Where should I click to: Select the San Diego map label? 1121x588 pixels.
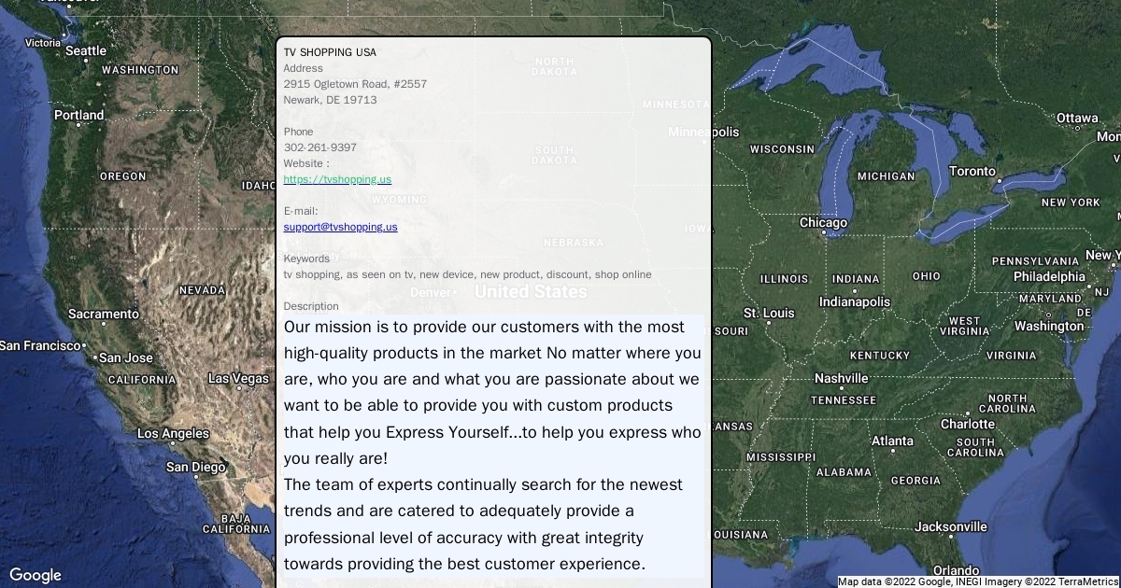[x=195, y=467]
